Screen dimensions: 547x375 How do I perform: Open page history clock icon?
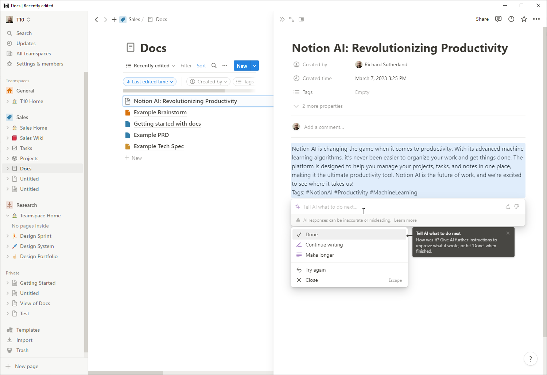coord(511,19)
